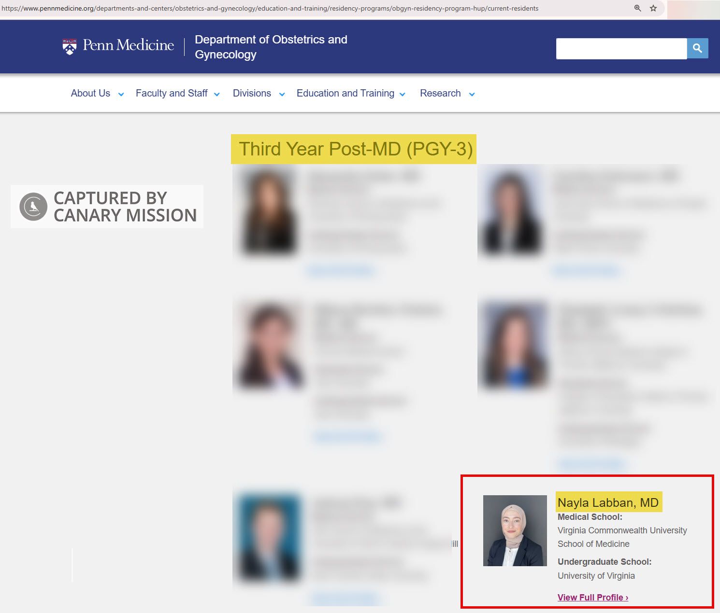Select the Research menu item

[x=440, y=94]
